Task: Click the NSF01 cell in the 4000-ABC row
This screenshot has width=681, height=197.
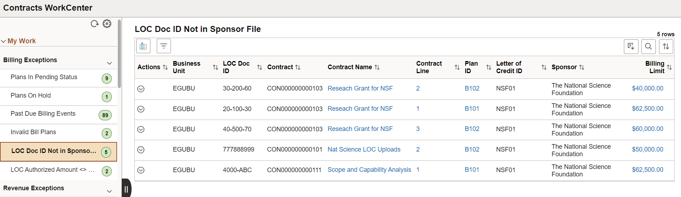Action: [x=506, y=170]
